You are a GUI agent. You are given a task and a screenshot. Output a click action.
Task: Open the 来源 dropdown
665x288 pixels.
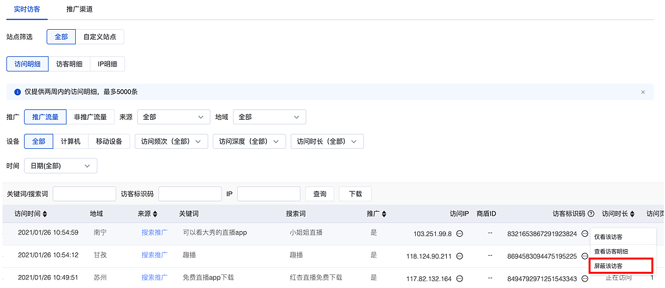click(172, 117)
